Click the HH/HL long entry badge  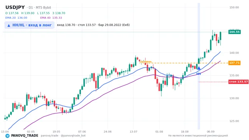click(30, 25)
